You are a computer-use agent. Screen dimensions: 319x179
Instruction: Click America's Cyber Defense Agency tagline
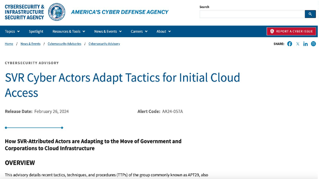tap(120, 12)
